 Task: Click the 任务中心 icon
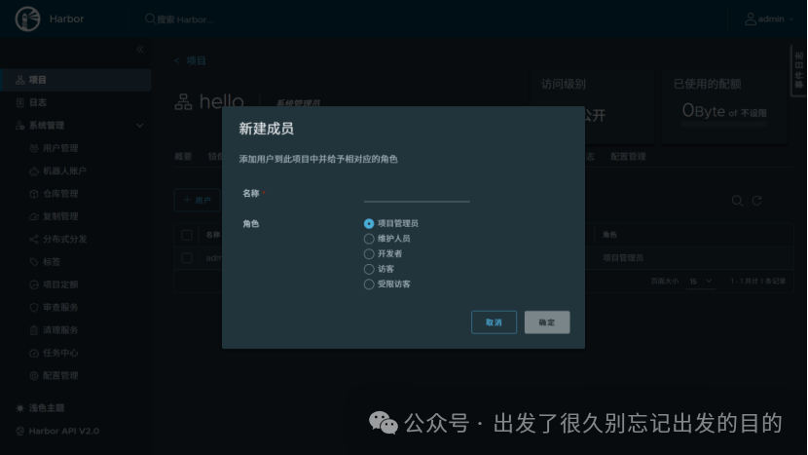(x=34, y=353)
